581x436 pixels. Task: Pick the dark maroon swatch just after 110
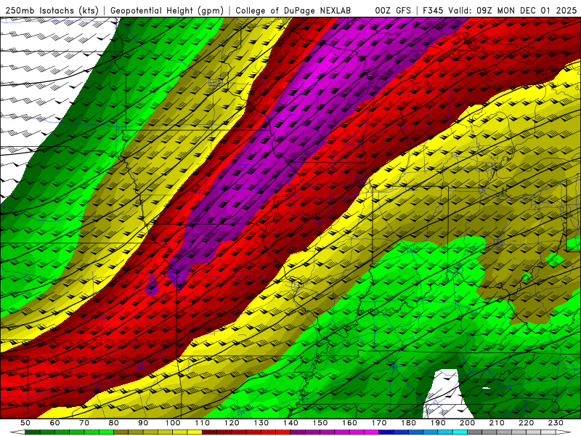(209, 432)
